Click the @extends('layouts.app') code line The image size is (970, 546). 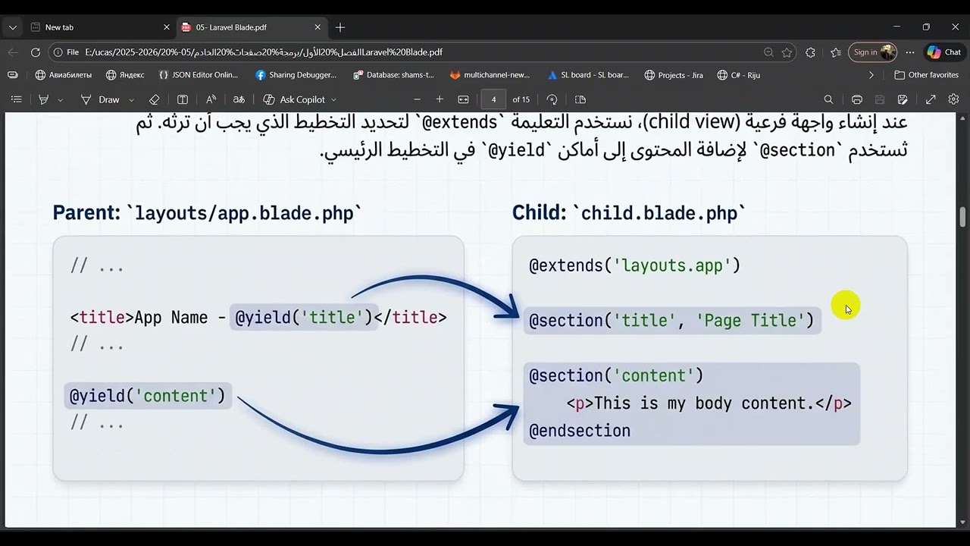634,265
